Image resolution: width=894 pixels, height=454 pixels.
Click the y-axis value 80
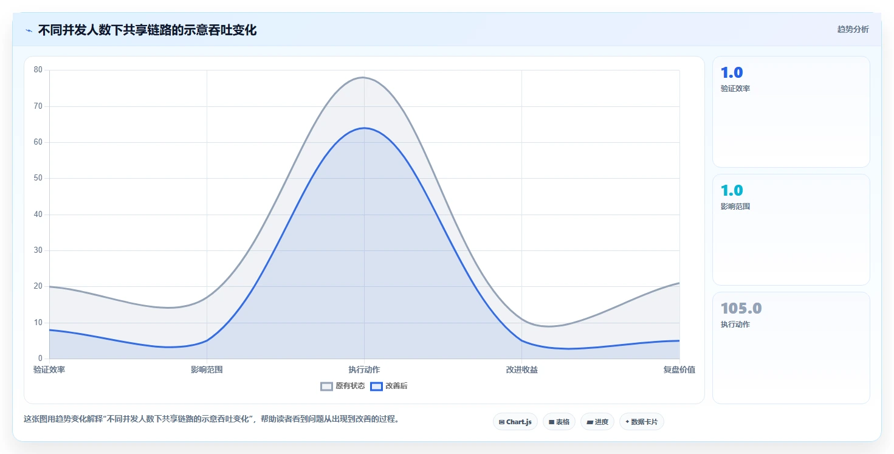[x=38, y=70]
